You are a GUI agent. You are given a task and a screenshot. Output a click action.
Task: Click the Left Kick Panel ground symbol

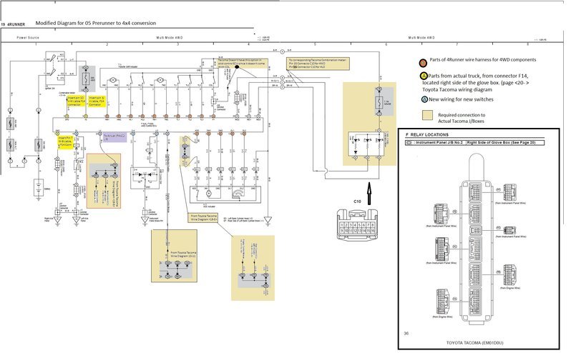pyautogui.click(x=77, y=220)
